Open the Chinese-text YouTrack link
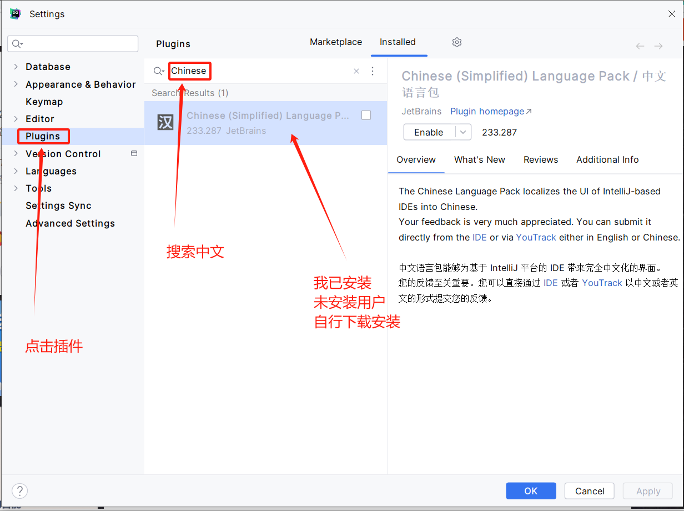This screenshot has width=684, height=511. (x=602, y=283)
